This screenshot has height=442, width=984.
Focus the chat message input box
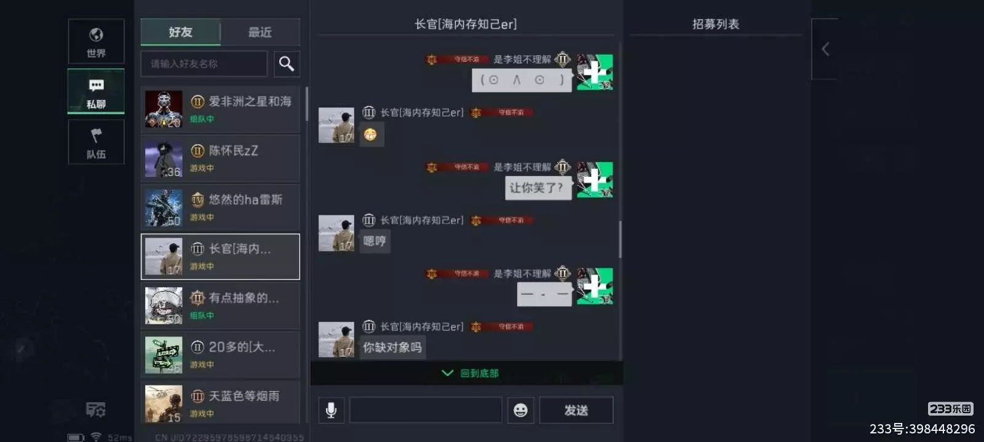(426, 410)
